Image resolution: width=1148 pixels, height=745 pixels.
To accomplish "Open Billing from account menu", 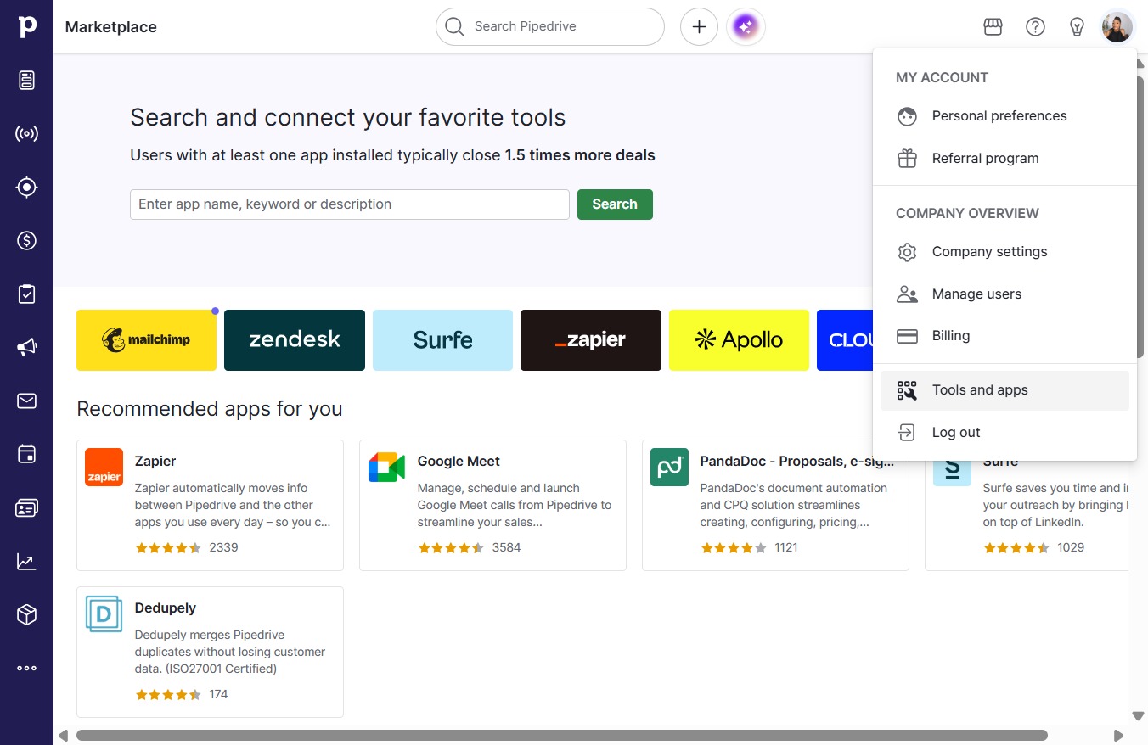I will tap(1004, 336).
